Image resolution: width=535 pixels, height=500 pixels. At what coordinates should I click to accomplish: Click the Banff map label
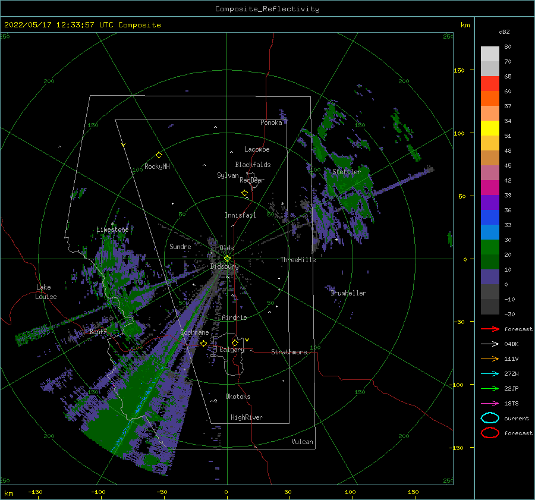click(98, 331)
